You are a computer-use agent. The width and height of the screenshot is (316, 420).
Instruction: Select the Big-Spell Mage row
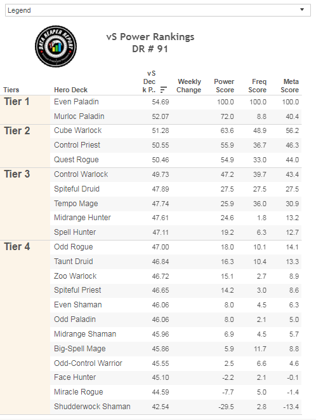pos(176,349)
